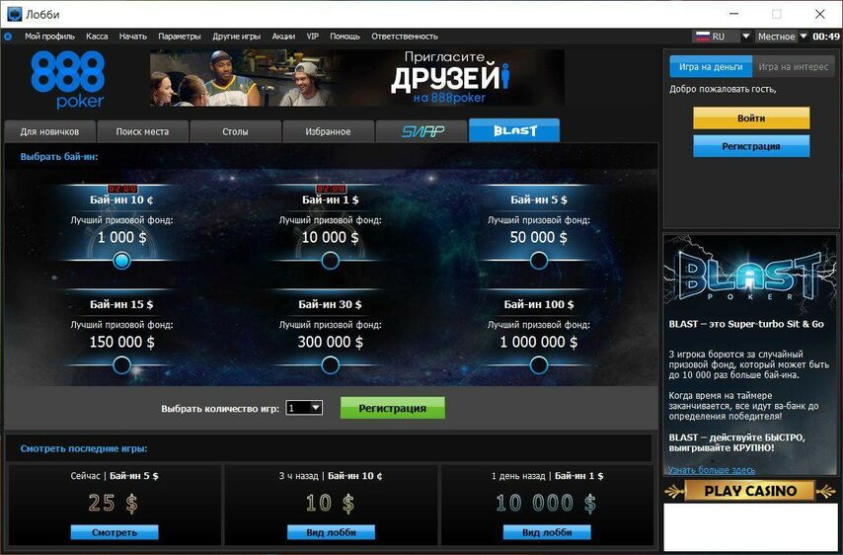Click the blue status dot in menu bar
The height and width of the screenshot is (555, 843).
pos(8,37)
